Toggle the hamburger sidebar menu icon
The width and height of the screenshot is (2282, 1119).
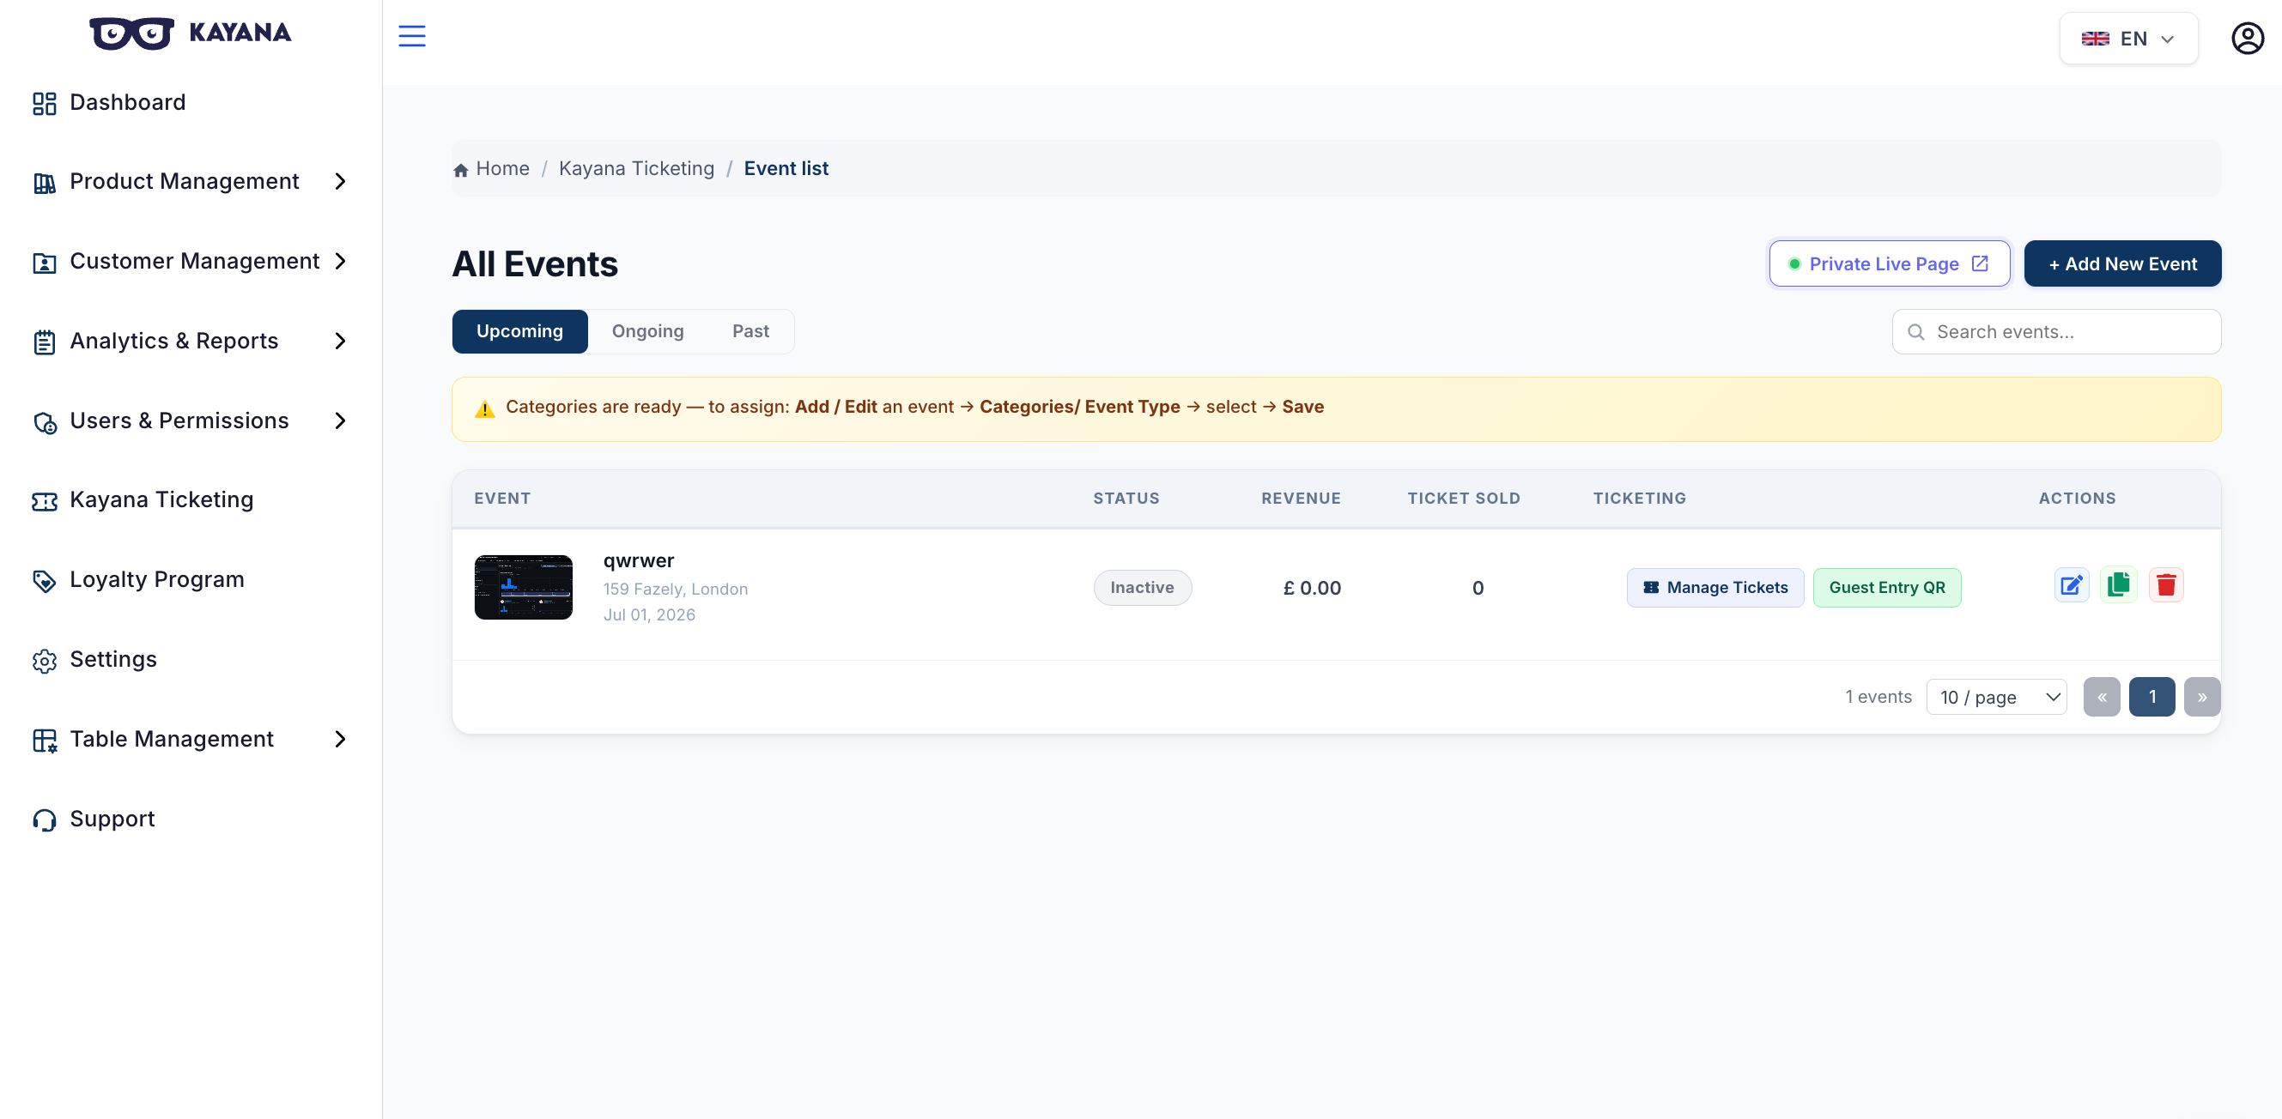(412, 36)
